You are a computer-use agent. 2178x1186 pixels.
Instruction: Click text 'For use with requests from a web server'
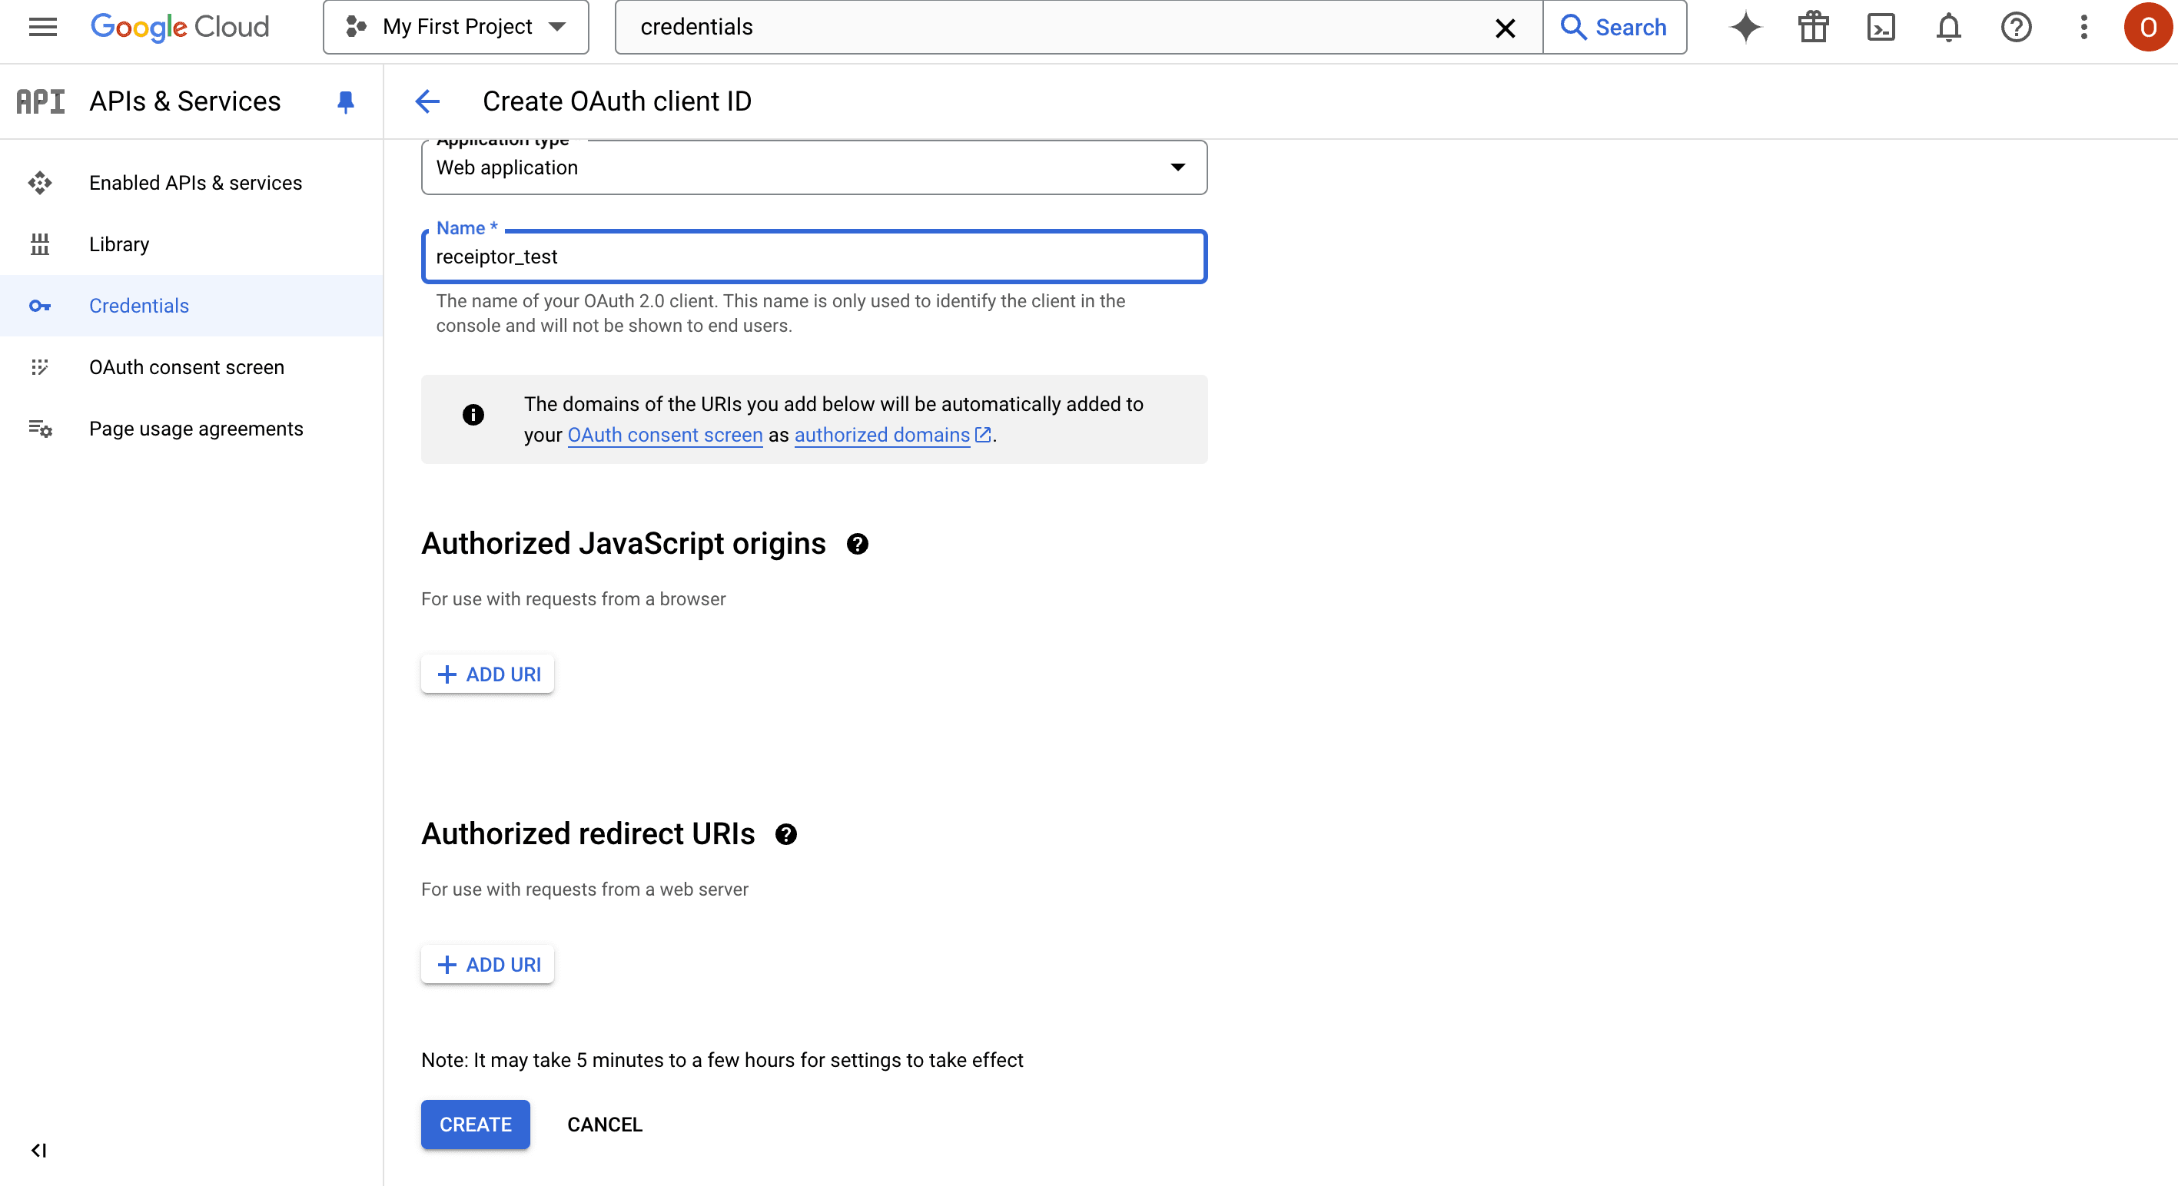coord(585,889)
